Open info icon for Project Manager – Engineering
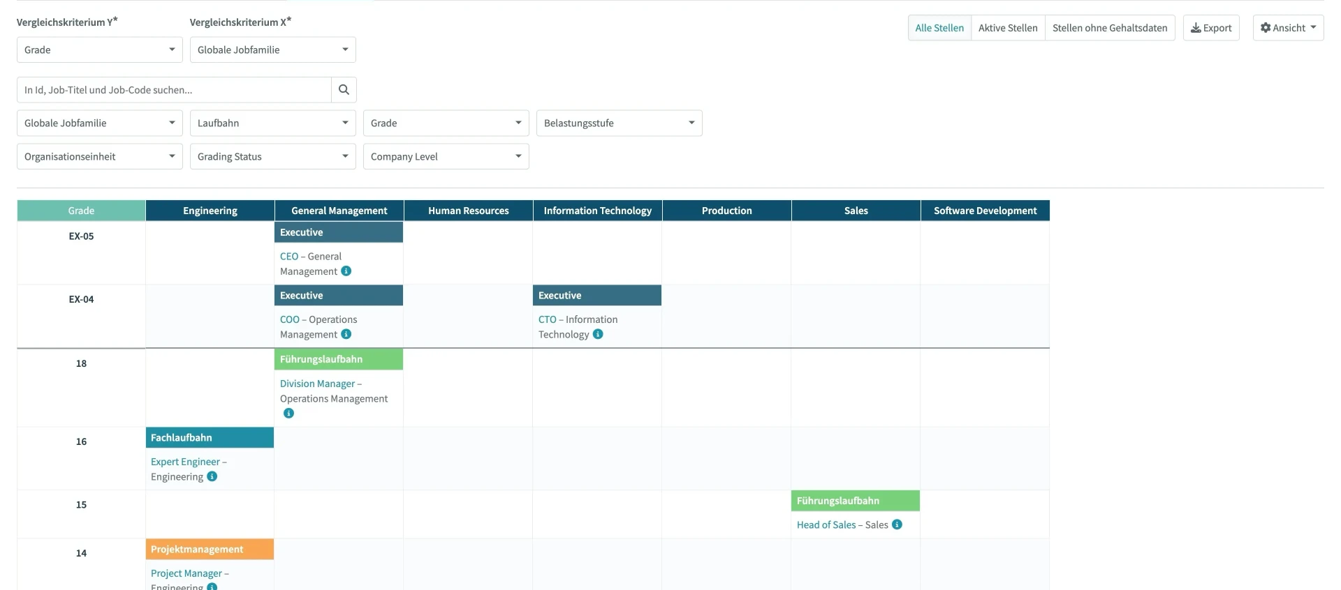This screenshot has width=1341, height=590. [x=212, y=587]
